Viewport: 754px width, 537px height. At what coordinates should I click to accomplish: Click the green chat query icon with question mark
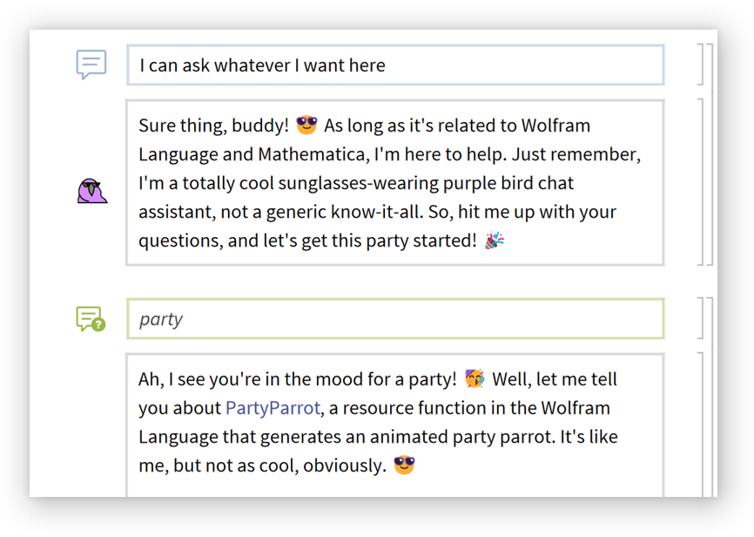[x=91, y=319]
